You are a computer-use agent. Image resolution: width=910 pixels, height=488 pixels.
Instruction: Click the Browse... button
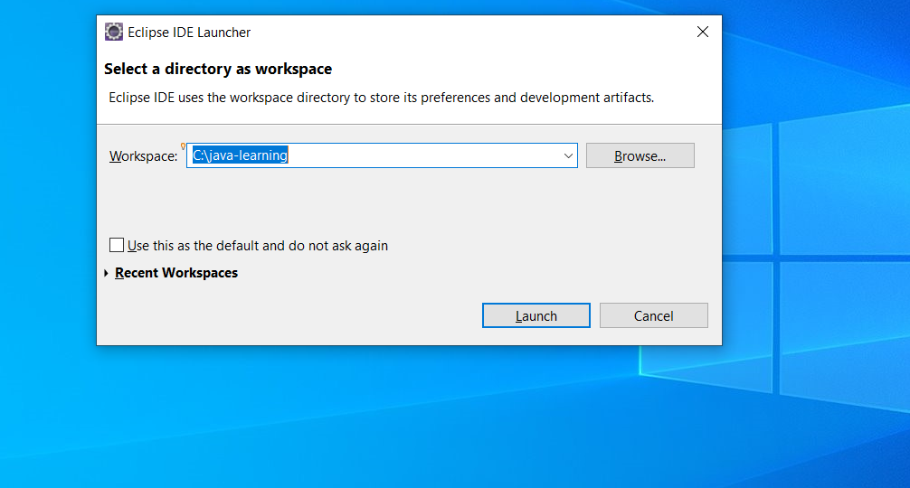(640, 155)
